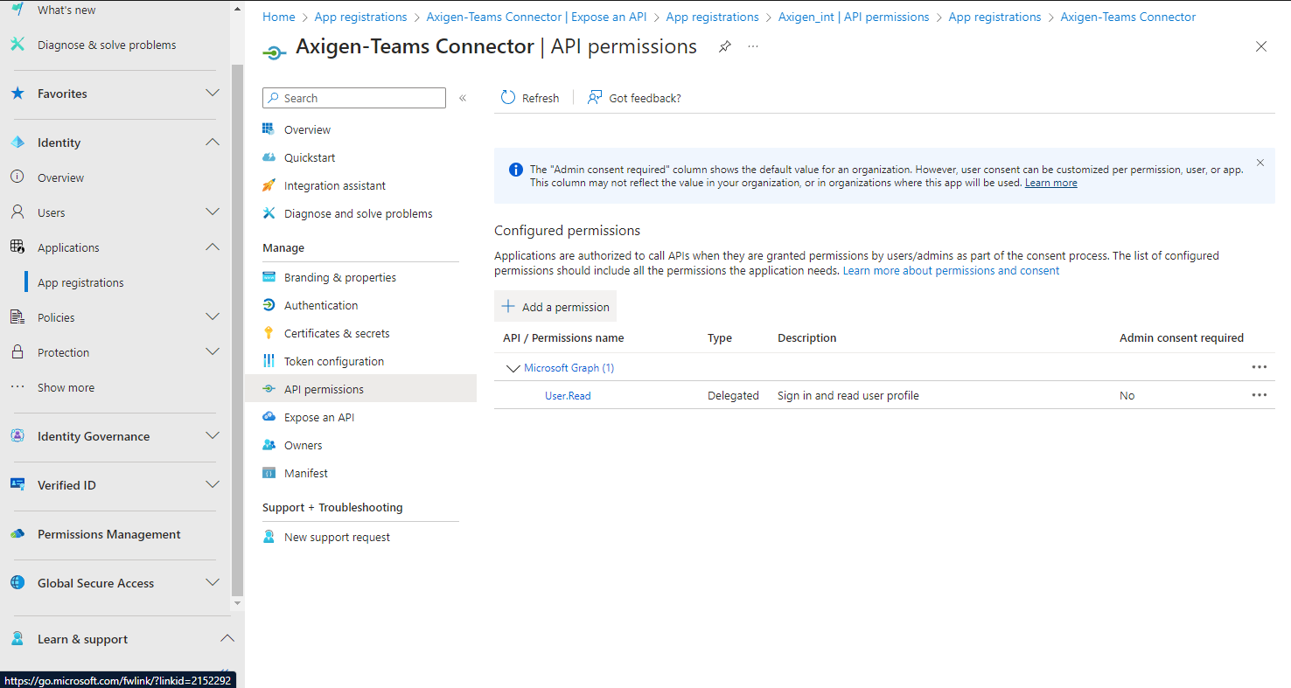Open ellipsis menu for Microsoft Graph row
This screenshot has height=688, width=1291.
(1259, 367)
